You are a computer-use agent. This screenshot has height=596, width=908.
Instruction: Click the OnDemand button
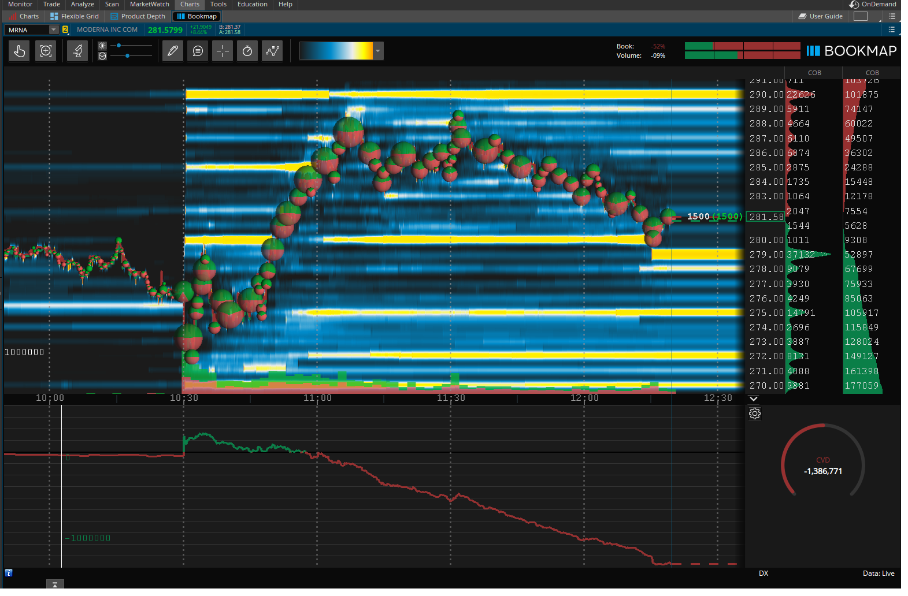[x=873, y=4]
